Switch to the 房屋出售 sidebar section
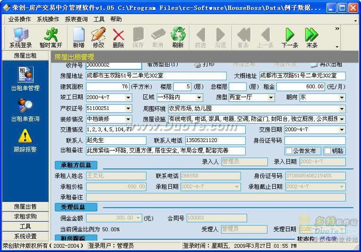Viewport: 361px width, 252px height. pos(26,207)
